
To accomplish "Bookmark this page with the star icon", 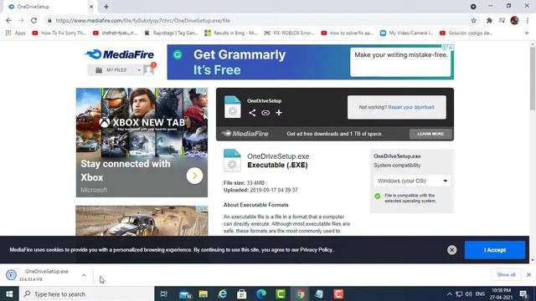I will 473,20.
